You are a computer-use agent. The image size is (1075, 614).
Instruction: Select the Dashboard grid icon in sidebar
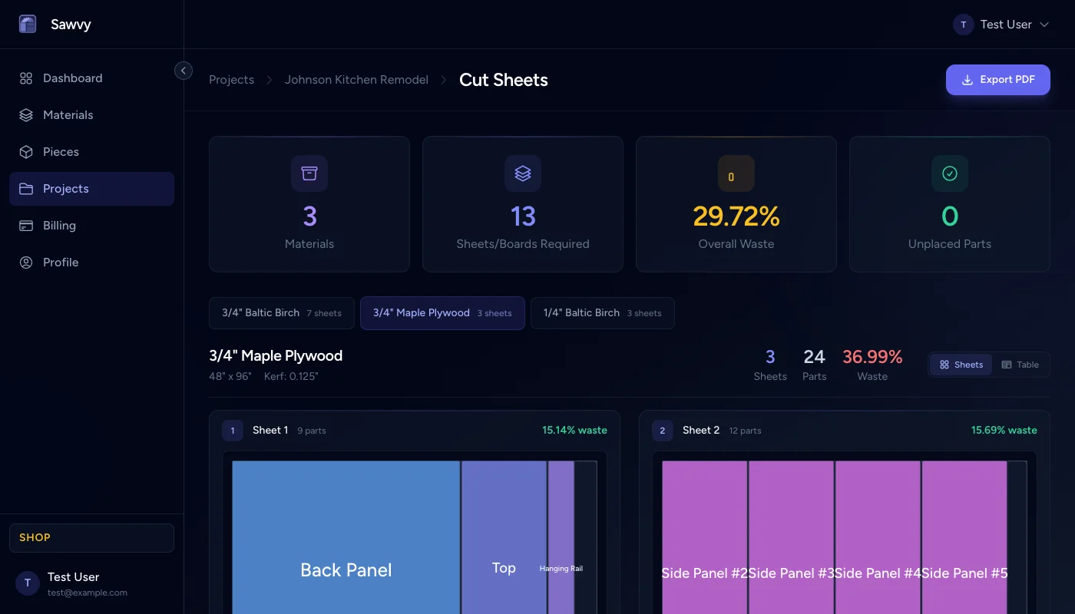pos(25,78)
